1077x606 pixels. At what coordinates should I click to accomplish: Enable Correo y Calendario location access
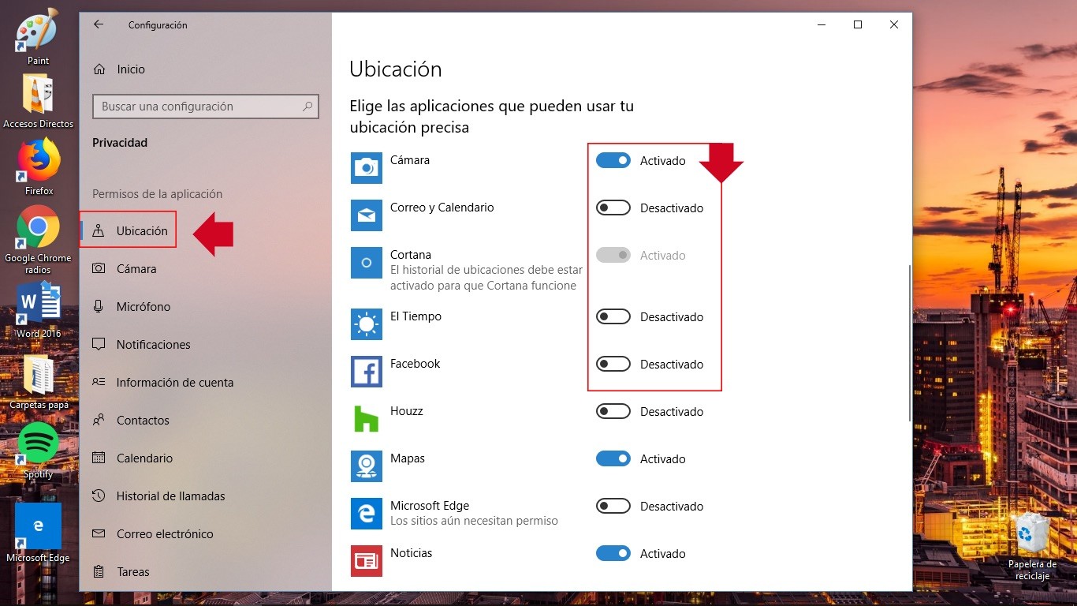pos(613,208)
